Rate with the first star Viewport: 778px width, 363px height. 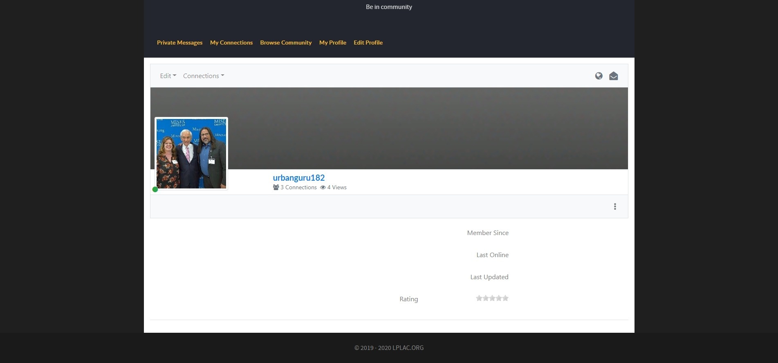(479, 298)
